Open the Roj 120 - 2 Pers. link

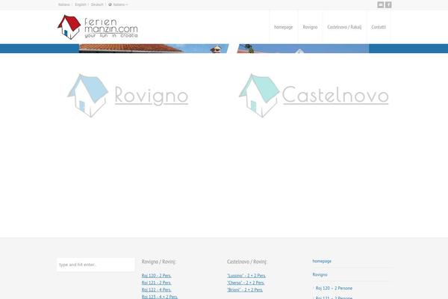click(x=156, y=276)
